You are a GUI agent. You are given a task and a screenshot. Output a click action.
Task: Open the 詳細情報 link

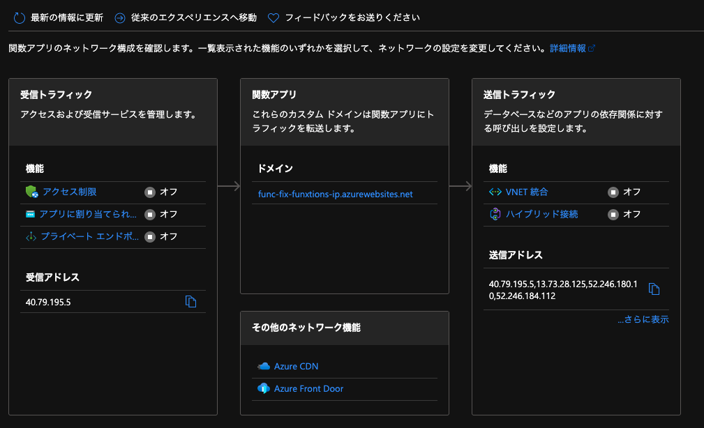pyautogui.click(x=568, y=49)
